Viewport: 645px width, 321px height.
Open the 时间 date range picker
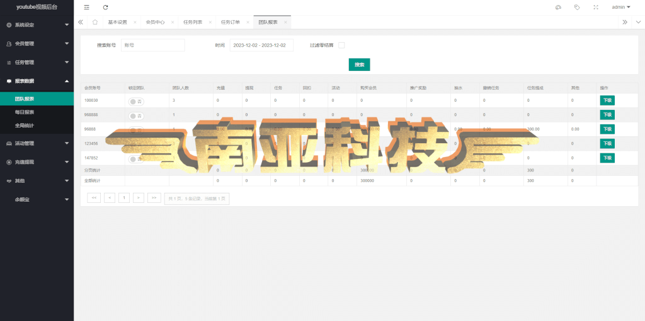click(261, 45)
